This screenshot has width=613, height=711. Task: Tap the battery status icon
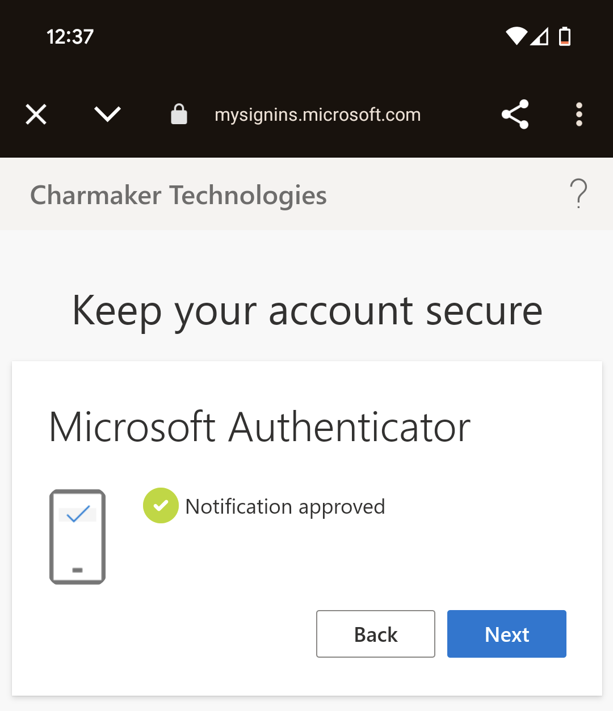(565, 36)
